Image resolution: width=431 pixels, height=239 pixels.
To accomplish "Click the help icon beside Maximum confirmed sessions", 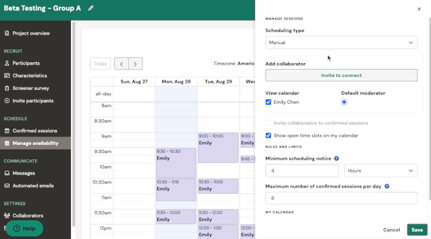I will pos(387,186).
